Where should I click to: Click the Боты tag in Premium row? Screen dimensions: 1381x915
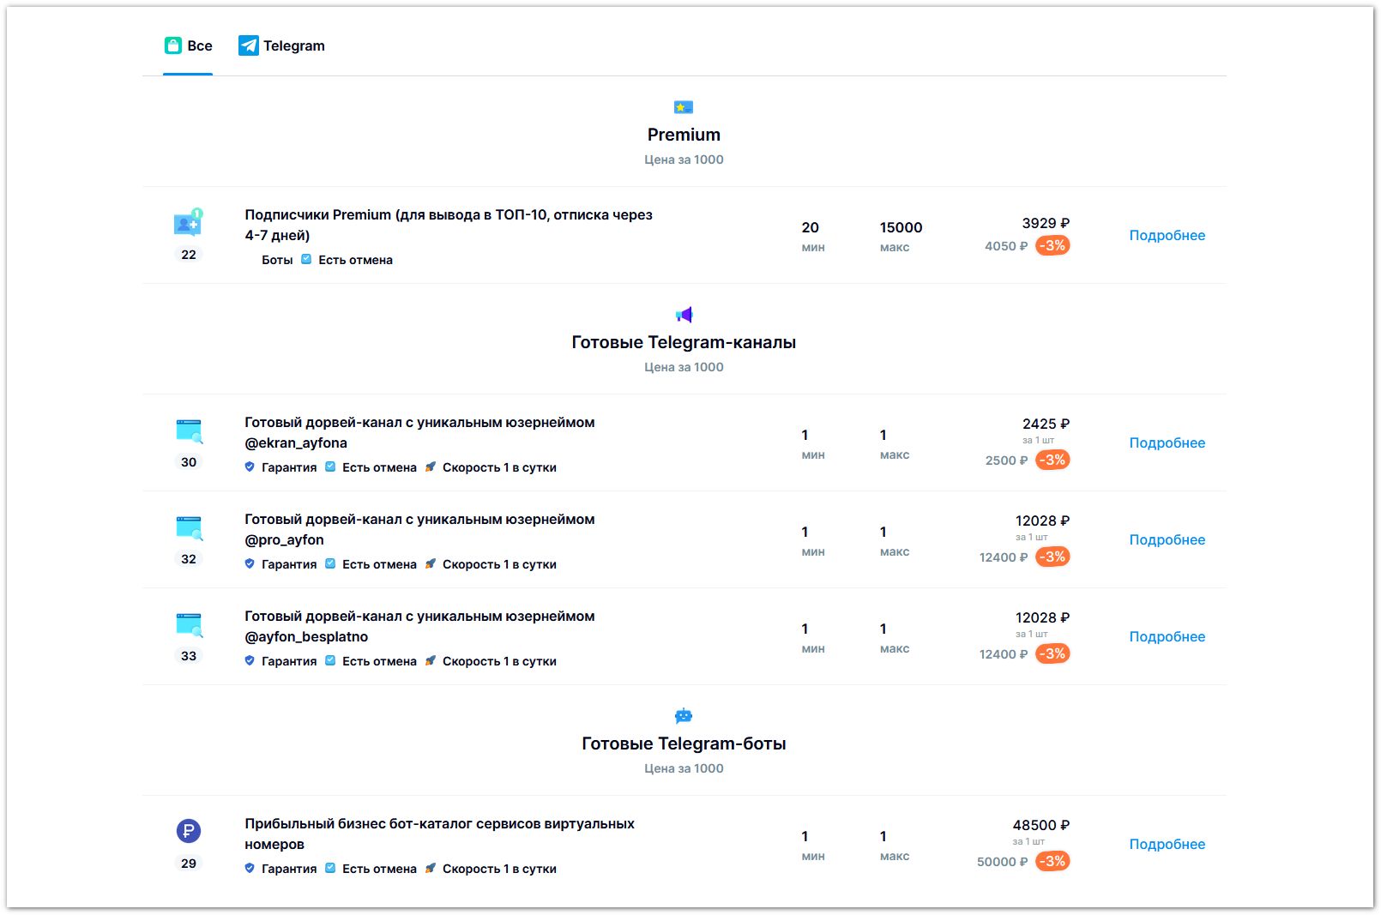click(x=277, y=260)
